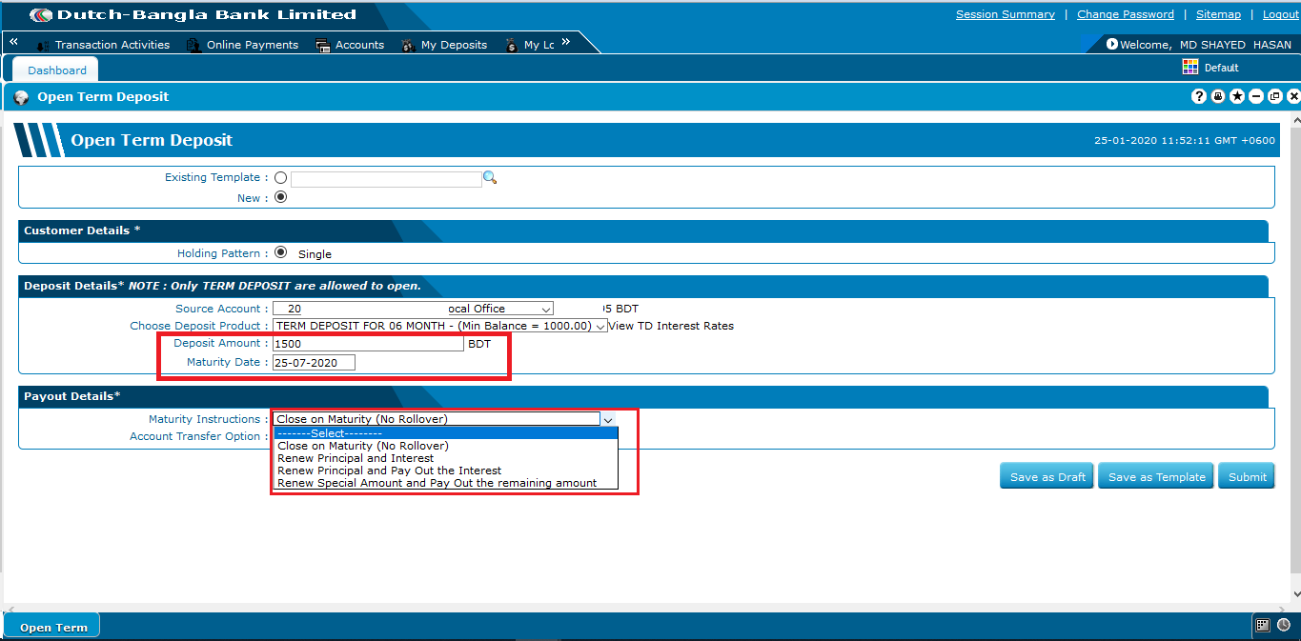This screenshot has height=641, width=1301.
Task: Collapse the Maturity Instructions dropdown
Action: click(x=608, y=419)
